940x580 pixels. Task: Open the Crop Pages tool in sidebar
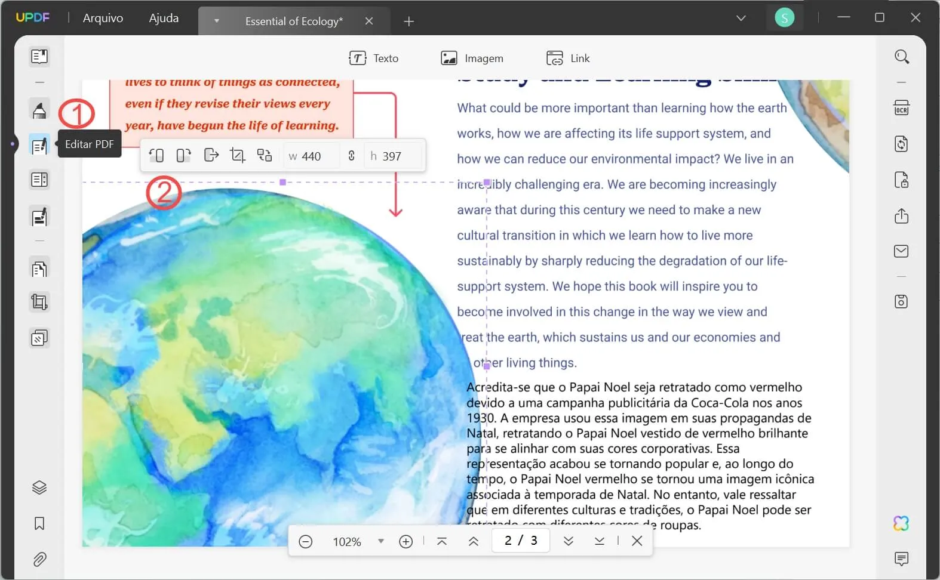(39, 303)
